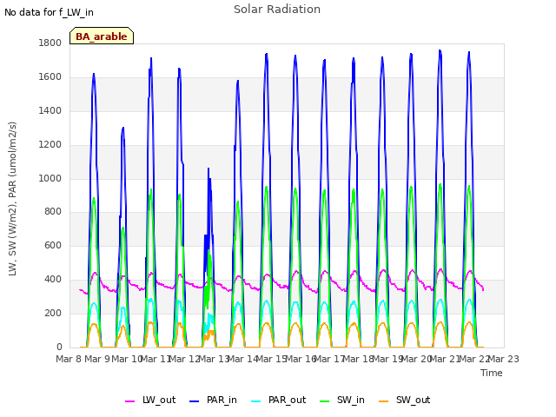Screen dimensions: 556x417
Task: Click the BA_arable site label
Action: [x=102, y=36]
